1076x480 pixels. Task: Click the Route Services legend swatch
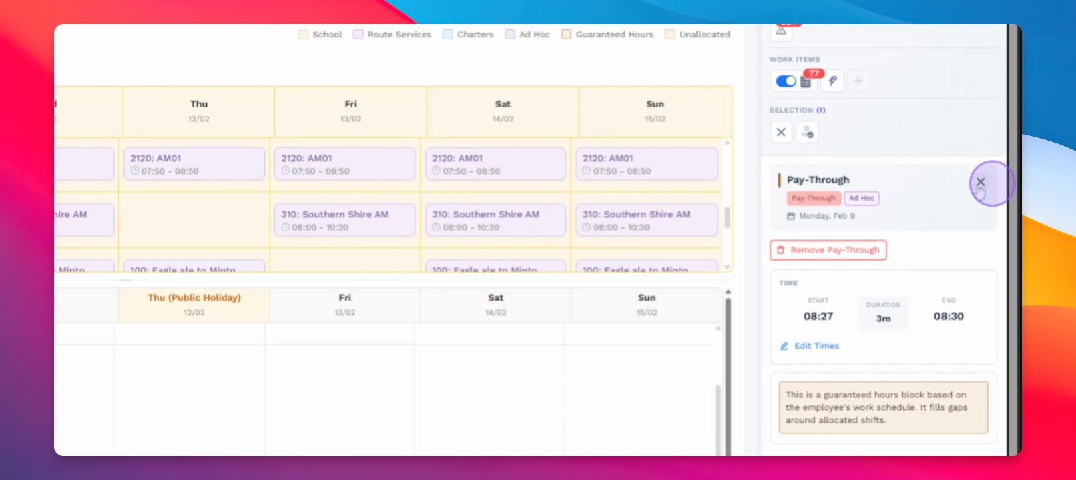click(x=358, y=34)
